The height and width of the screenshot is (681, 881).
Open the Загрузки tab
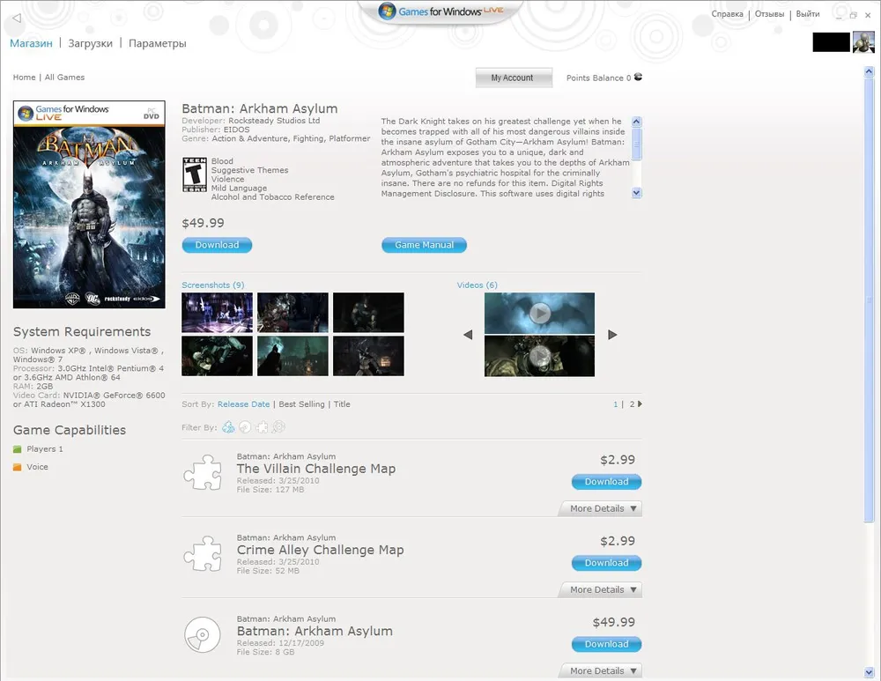click(x=90, y=43)
